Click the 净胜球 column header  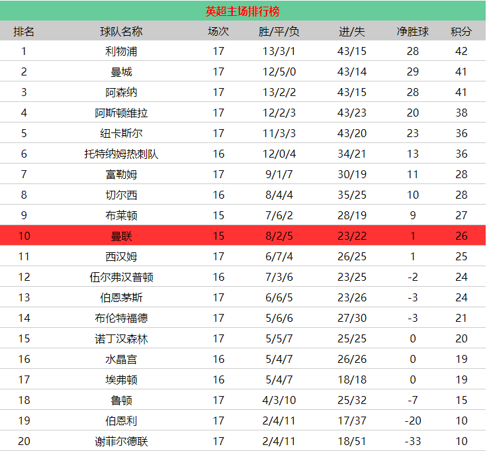coord(412,31)
